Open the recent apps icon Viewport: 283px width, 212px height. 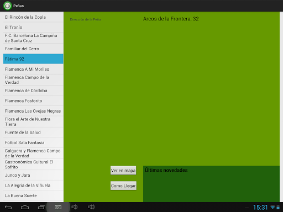click(x=41, y=208)
